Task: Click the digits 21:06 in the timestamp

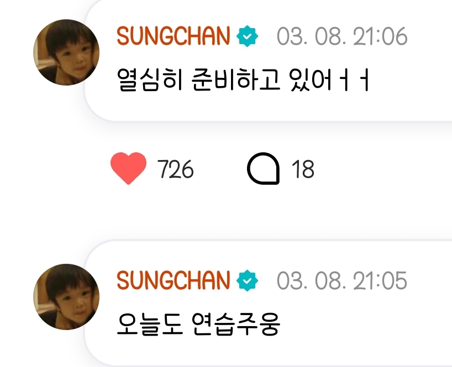Action: click(x=380, y=36)
